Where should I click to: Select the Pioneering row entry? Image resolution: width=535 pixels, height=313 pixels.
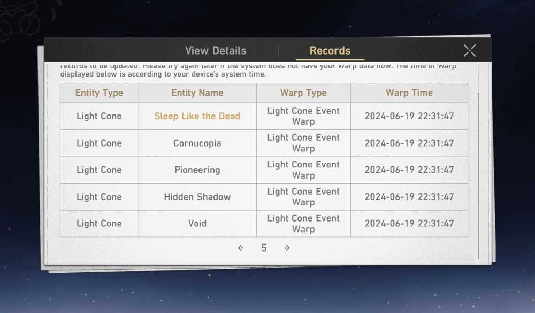pyautogui.click(x=197, y=170)
